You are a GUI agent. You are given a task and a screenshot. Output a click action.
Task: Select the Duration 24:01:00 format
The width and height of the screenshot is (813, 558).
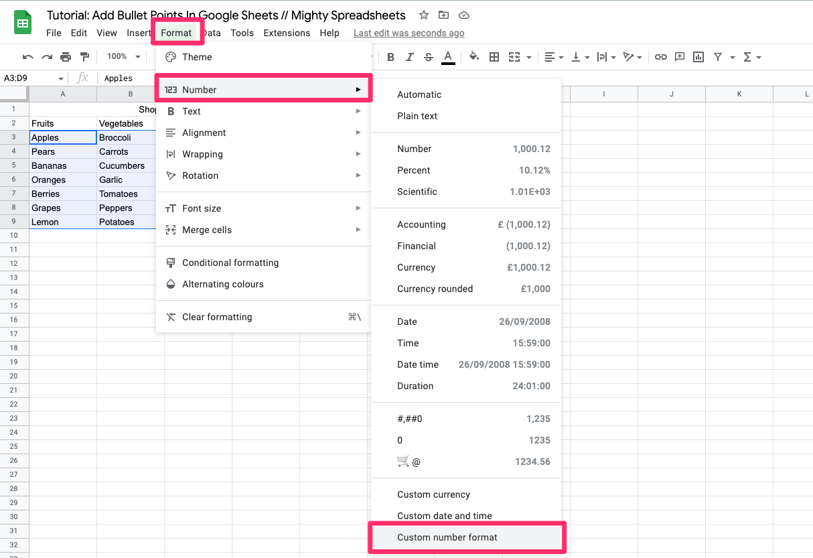click(x=467, y=386)
